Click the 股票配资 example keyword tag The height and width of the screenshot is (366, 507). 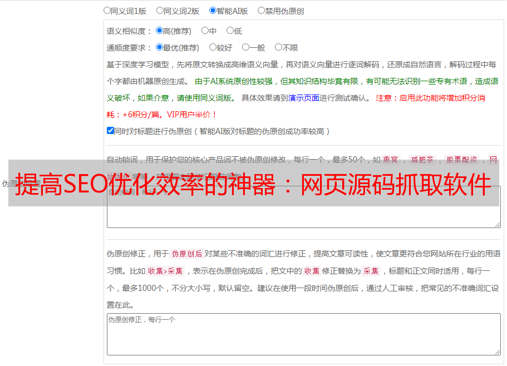pyautogui.click(x=462, y=160)
